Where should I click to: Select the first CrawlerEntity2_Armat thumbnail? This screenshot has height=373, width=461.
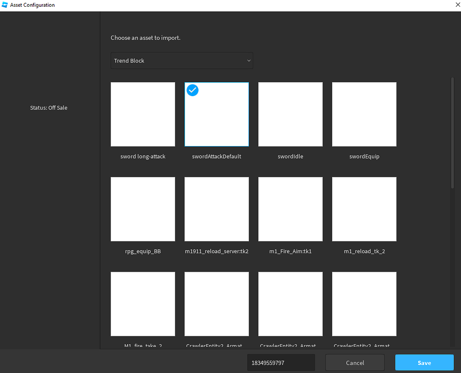[x=217, y=304]
